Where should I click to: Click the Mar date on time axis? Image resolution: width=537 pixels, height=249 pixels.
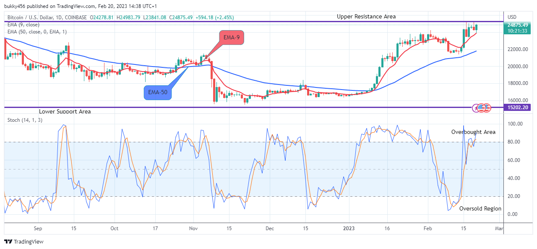click(499, 228)
